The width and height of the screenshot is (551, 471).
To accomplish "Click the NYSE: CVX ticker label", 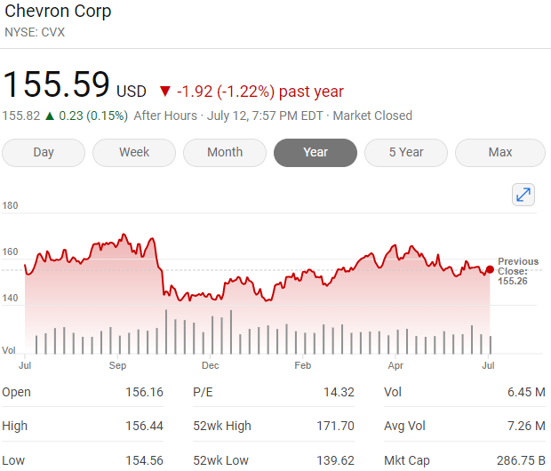I will click(35, 33).
